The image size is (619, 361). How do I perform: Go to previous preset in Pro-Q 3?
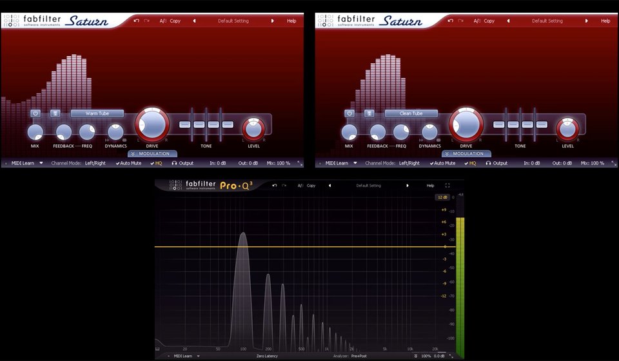329,186
